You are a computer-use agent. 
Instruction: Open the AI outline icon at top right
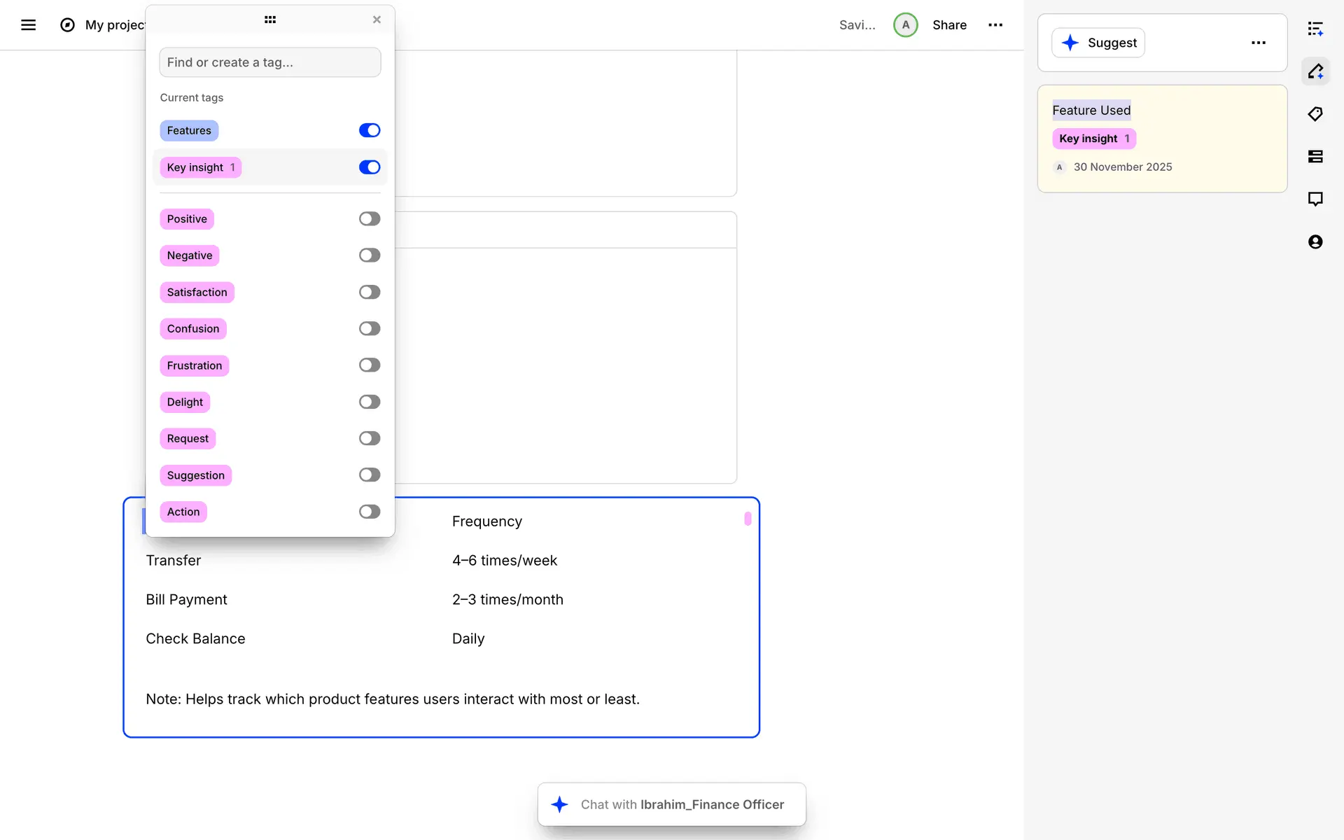(1315, 29)
